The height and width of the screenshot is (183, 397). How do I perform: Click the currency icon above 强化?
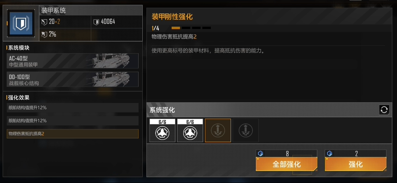pos(329,153)
